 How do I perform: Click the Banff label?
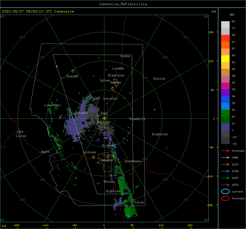click(x=45, y=152)
